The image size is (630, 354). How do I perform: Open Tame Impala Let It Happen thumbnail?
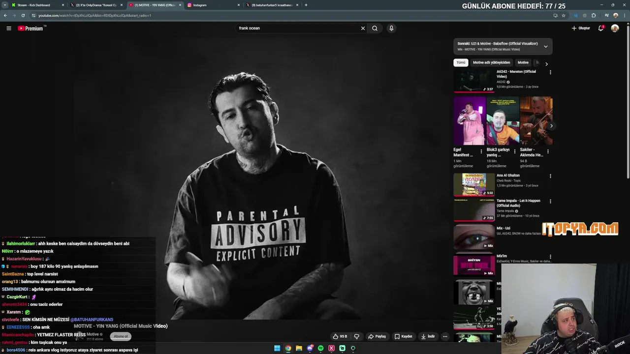(x=474, y=210)
